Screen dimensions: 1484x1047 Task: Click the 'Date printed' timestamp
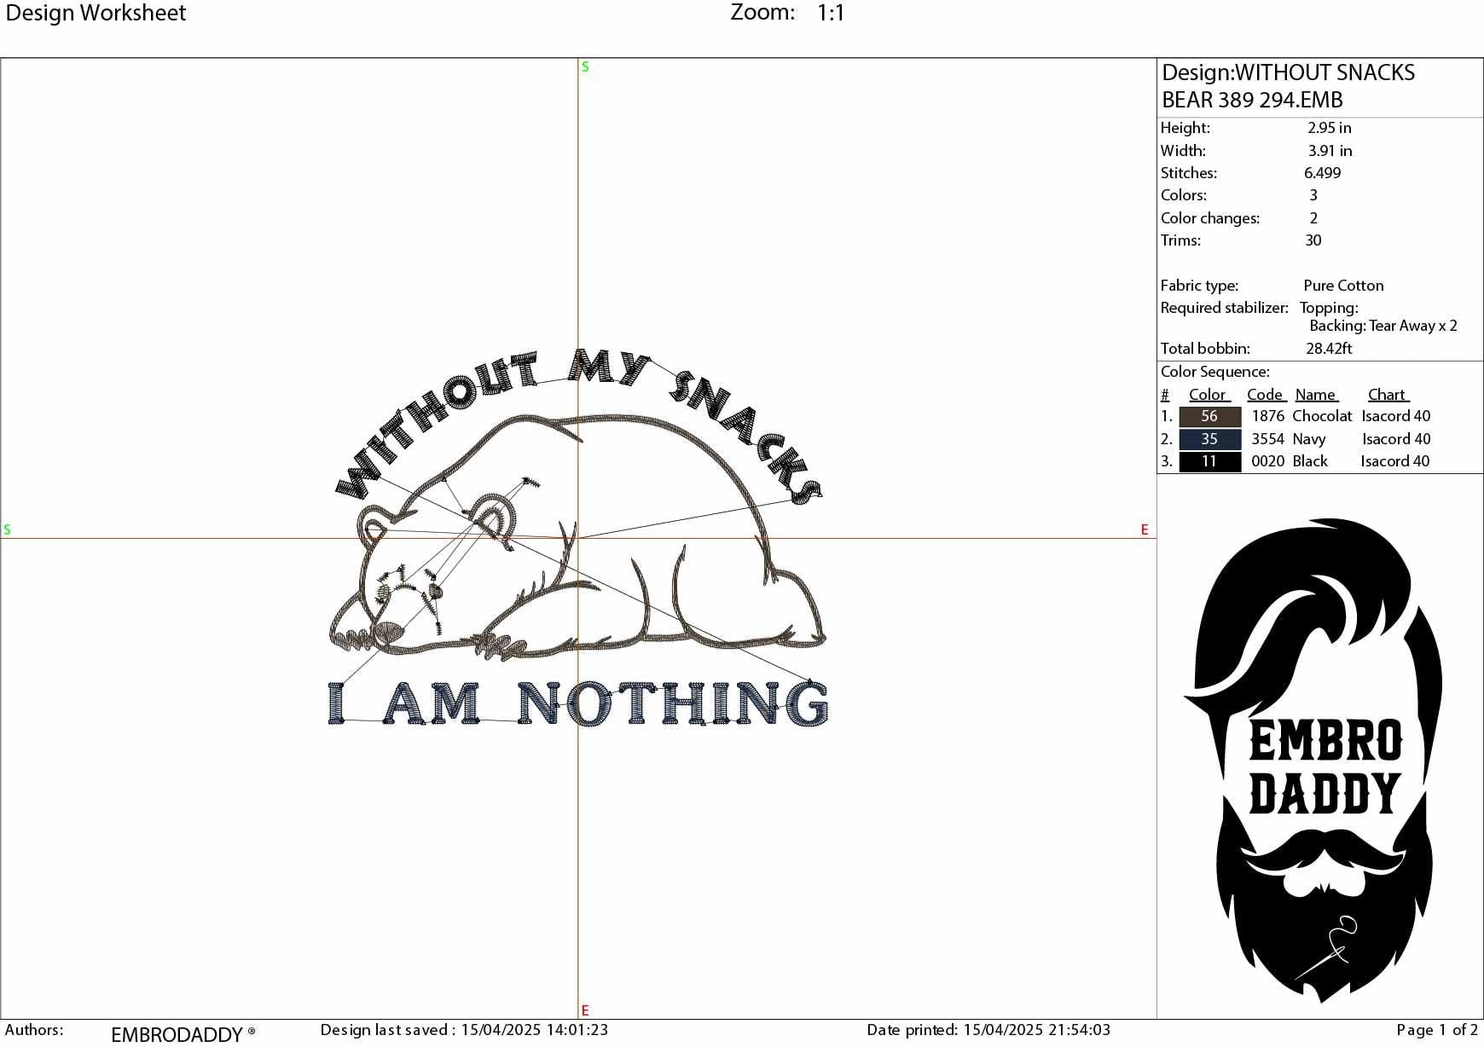click(988, 1030)
